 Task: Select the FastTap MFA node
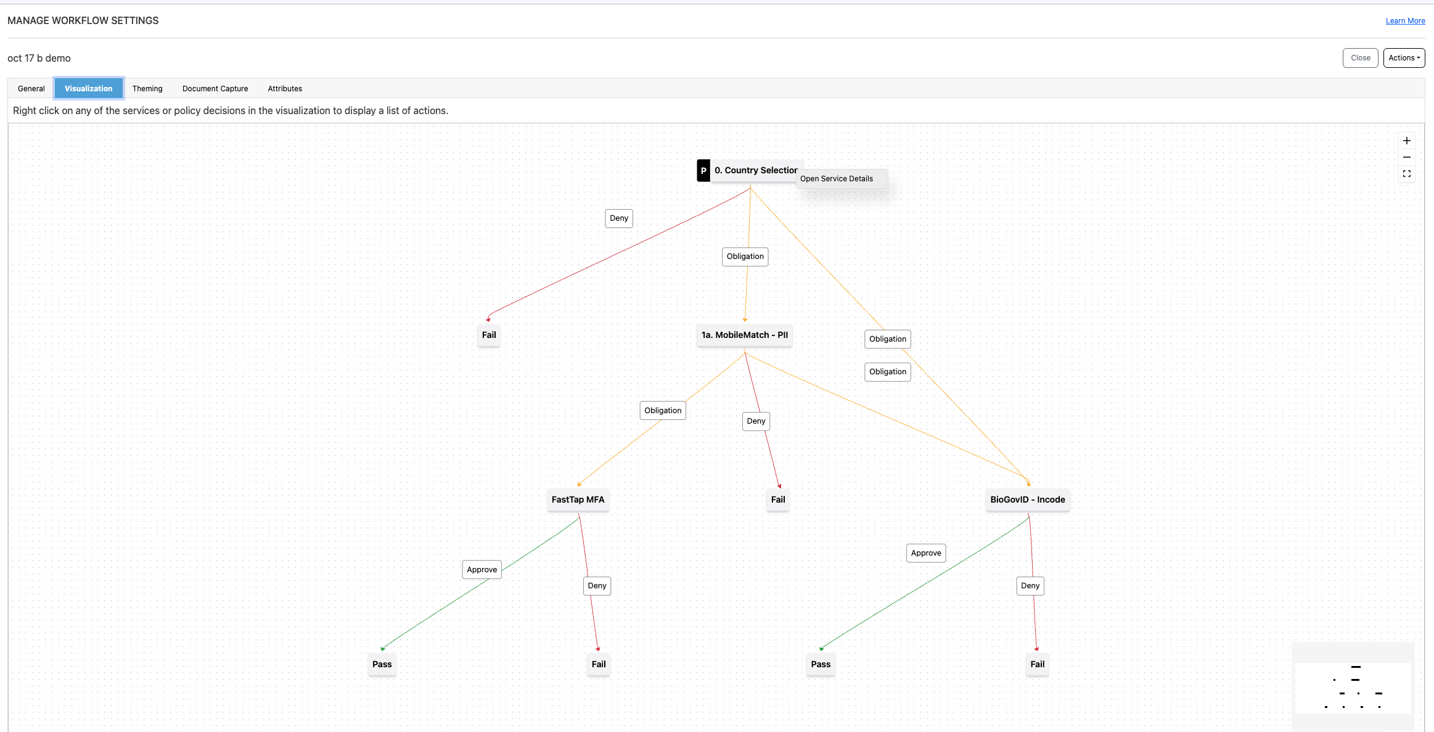(x=578, y=500)
